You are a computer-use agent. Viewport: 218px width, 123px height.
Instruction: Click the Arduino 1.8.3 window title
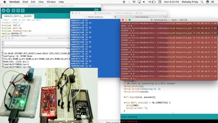click(51, 6)
